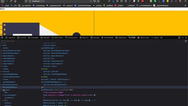Expand the clearInterval property
Viewport: 188px width, 106px height.
pyautogui.click(x=1, y=61)
